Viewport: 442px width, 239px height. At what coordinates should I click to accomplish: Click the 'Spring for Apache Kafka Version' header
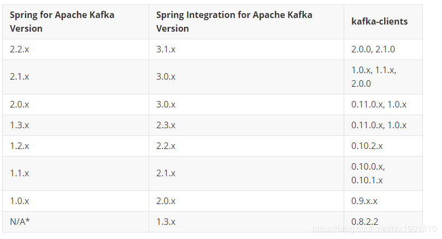tap(62, 22)
